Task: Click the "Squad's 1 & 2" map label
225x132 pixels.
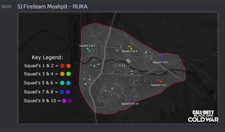Action: [159, 85]
